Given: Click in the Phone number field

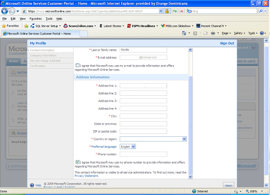Looking at the screenshot, I should point(143,154).
